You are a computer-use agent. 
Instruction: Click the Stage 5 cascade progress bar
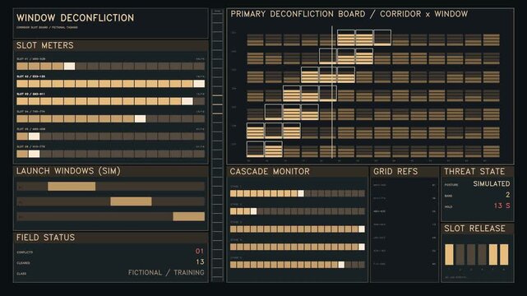tap(298, 265)
